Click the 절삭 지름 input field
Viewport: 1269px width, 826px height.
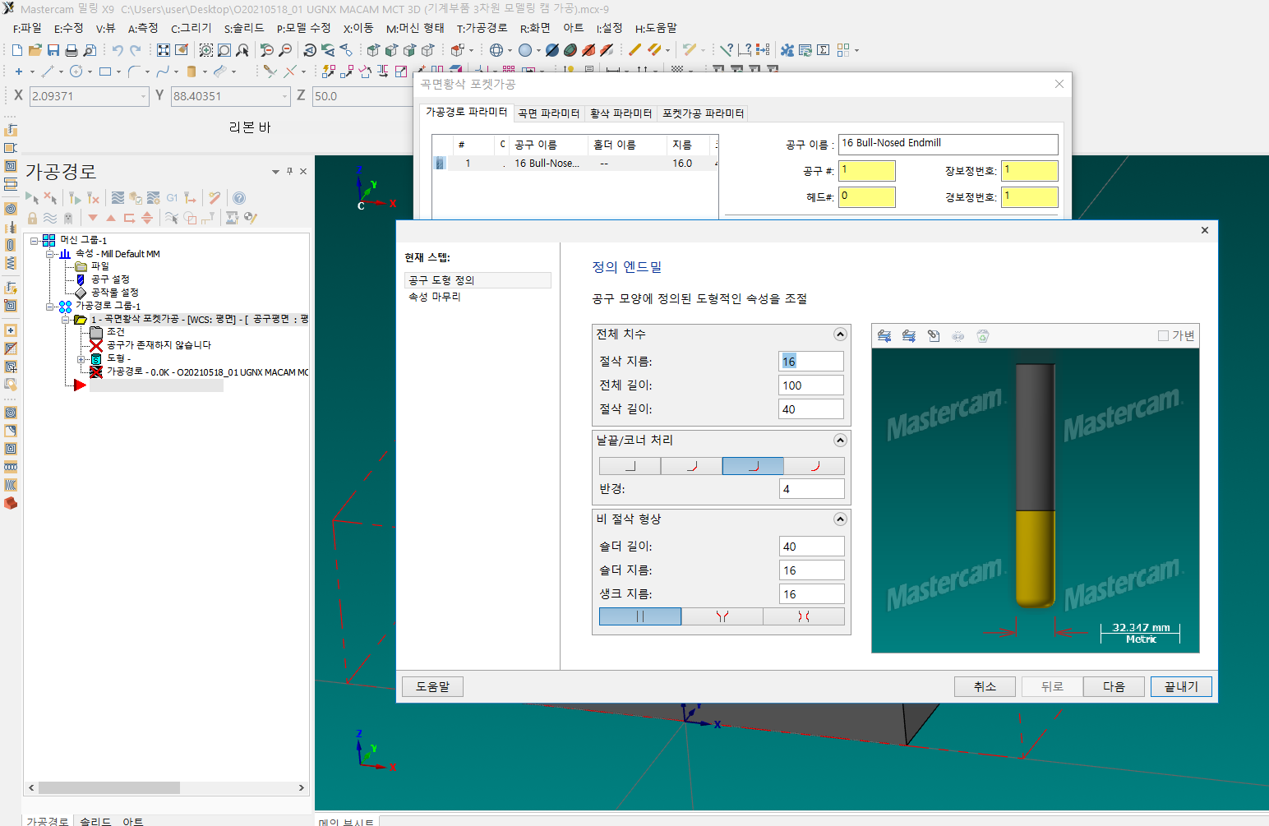click(811, 362)
